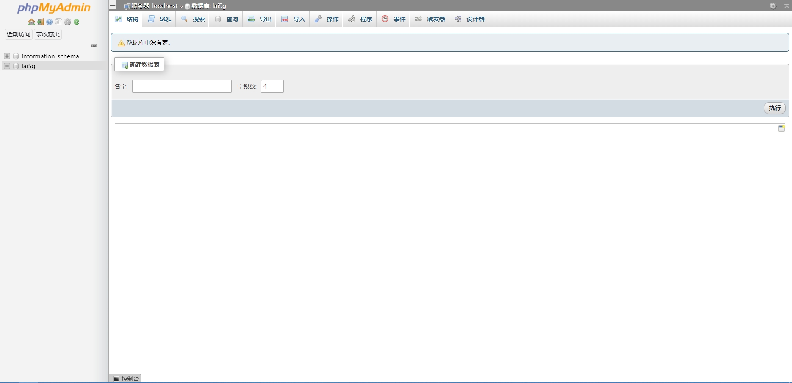The image size is (792, 383).
Task: Open the 触发器 (Triggers) tab
Action: (x=430, y=19)
